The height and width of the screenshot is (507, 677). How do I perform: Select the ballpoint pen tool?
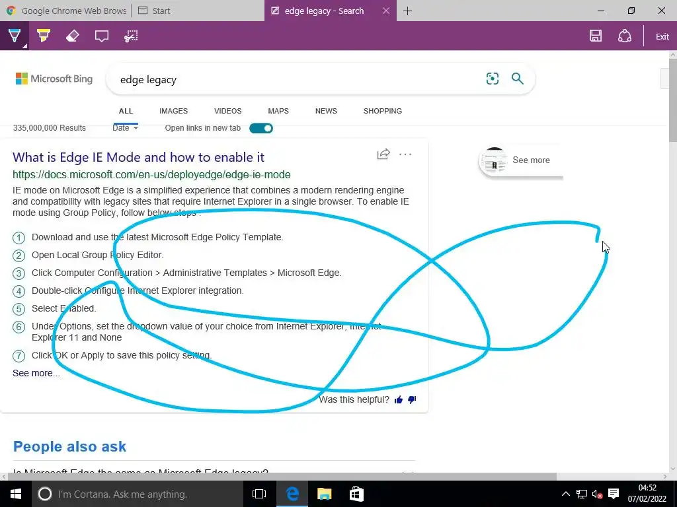(15, 36)
